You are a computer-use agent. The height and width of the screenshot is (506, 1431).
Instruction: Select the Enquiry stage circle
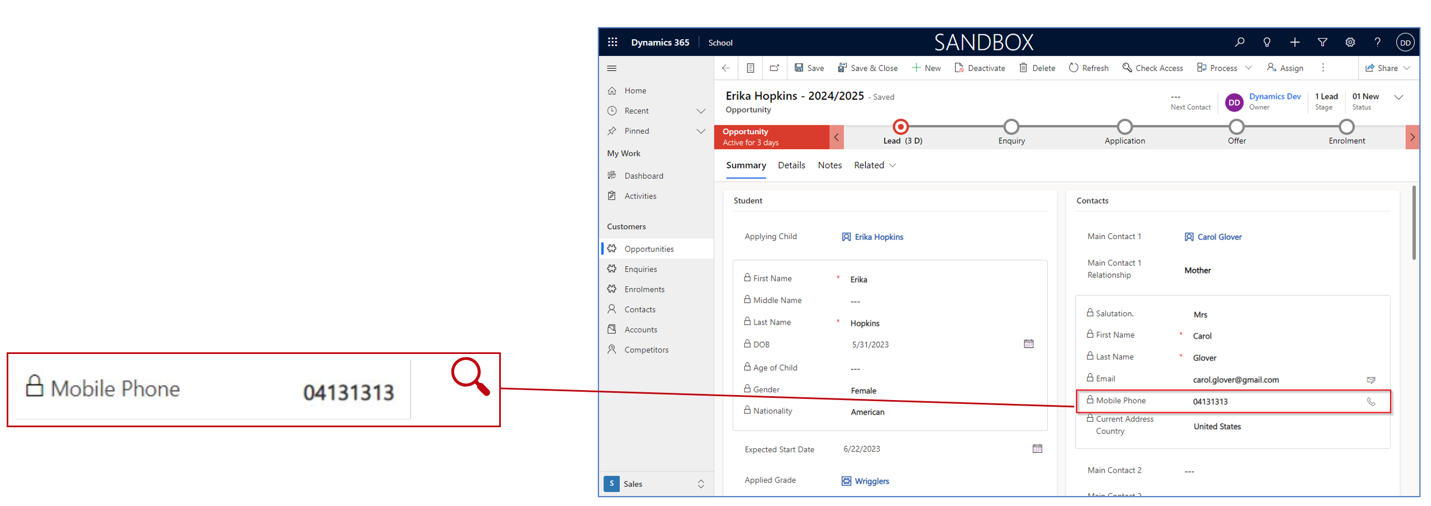[1012, 126]
